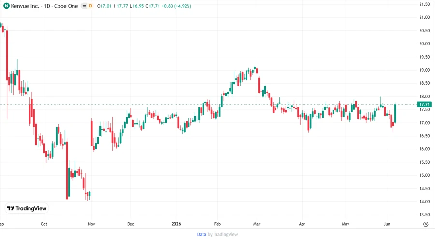Click the 21.00 price axis label
The height and width of the screenshot is (240, 435).
(424, 17)
